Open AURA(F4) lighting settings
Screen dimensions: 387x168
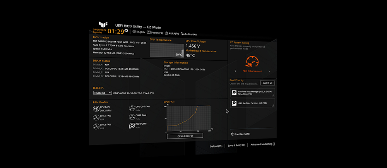[x=172, y=33]
